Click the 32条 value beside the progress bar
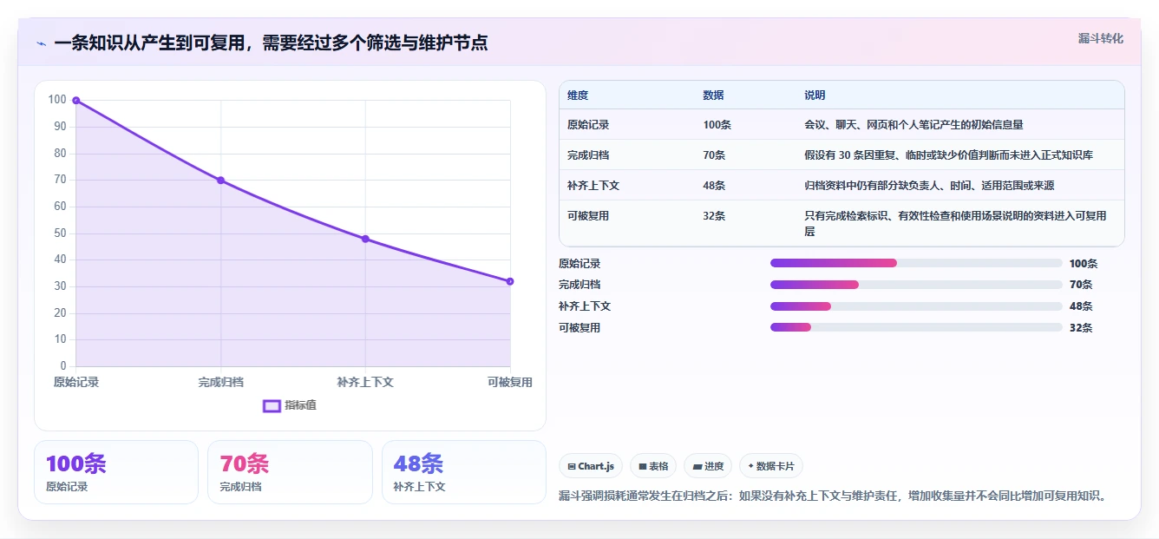The width and height of the screenshot is (1159, 539). (x=1081, y=328)
